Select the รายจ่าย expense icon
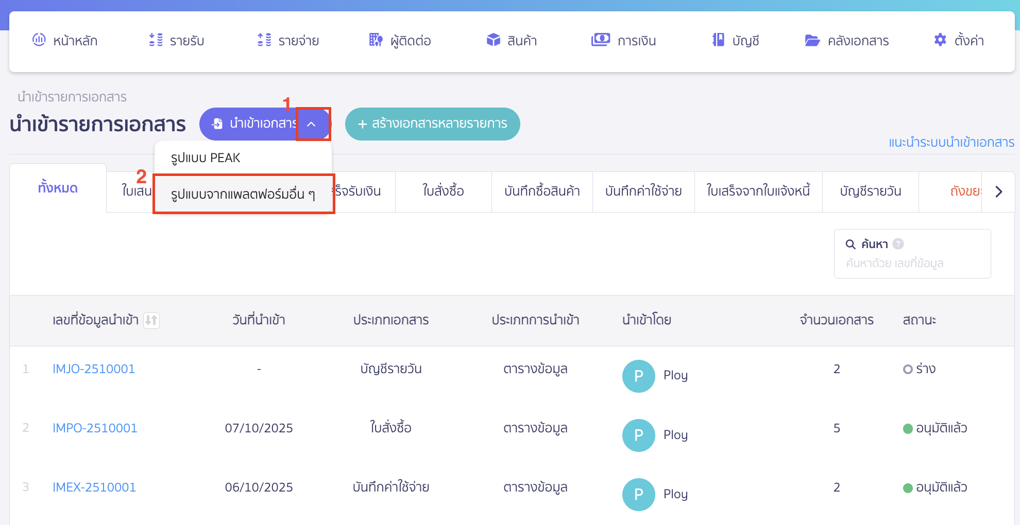Image resolution: width=1020 pixels, height=525 pixels. click(x=263, y=40)
